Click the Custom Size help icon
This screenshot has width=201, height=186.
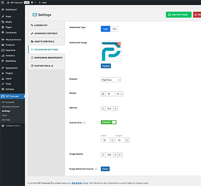coord(84,123)
